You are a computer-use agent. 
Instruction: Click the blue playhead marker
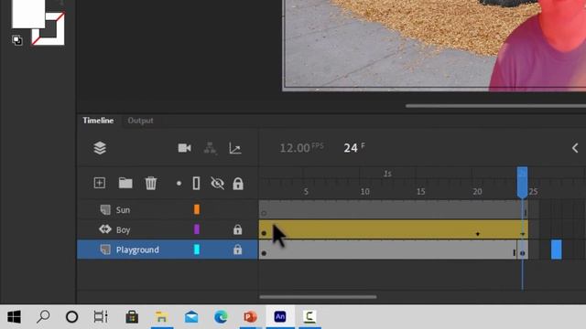pos(523,183)
